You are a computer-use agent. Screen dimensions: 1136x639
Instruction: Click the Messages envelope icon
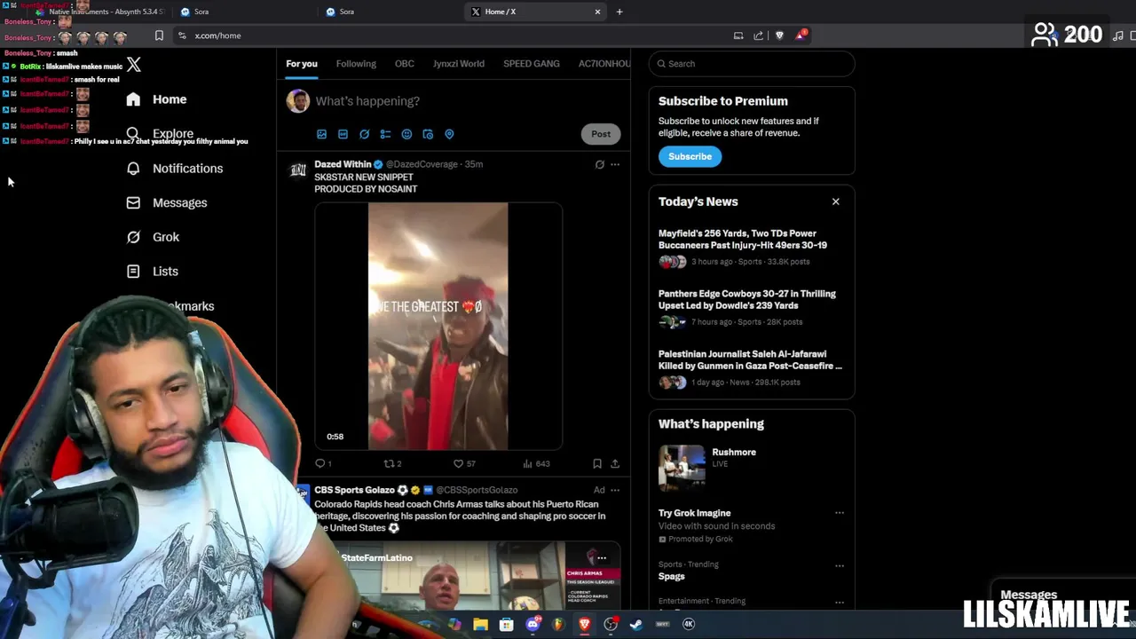(x=133, y=202)
